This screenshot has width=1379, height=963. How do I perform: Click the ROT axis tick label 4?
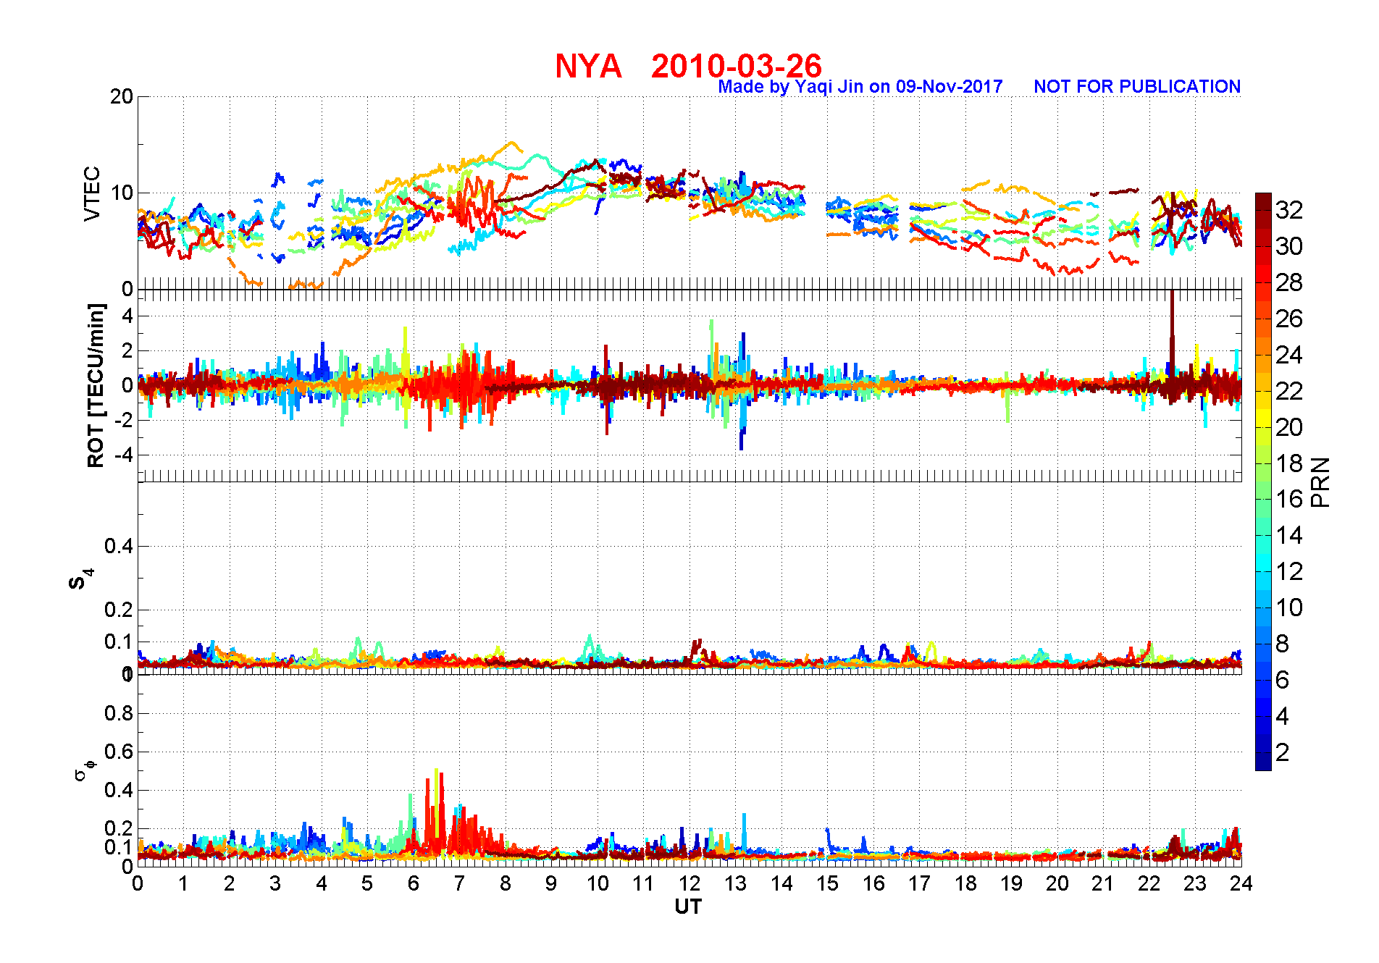point(128,316)
